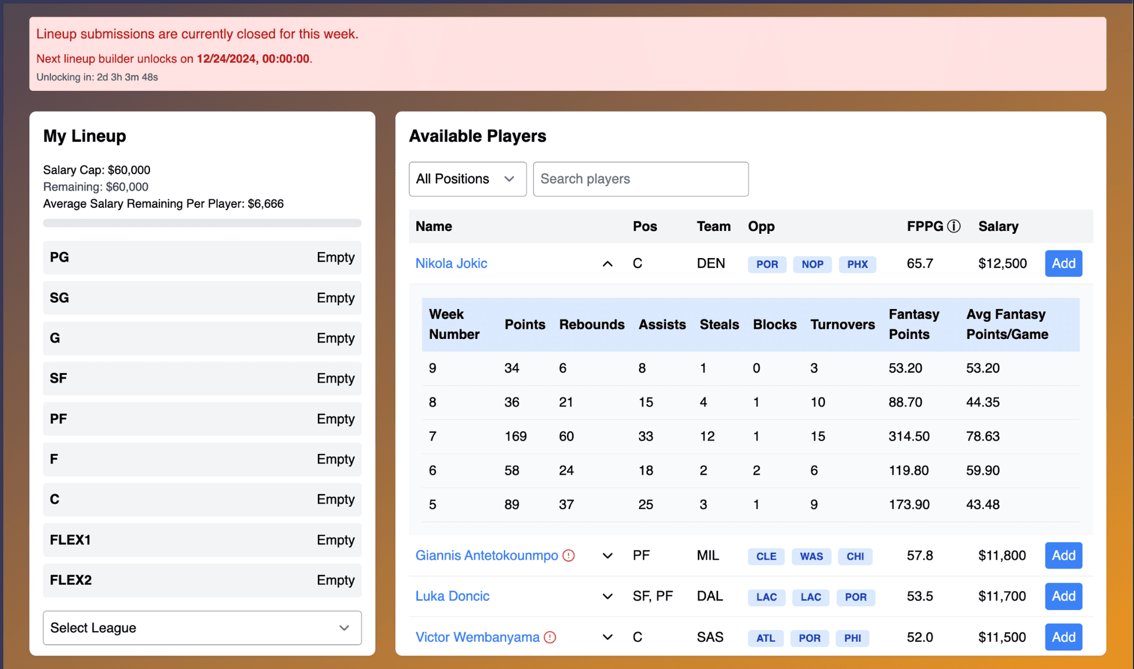Click week 5 fantasy points 173.90
The height and width of the screenshot is (669, 1134).
(x=909, y=505)
